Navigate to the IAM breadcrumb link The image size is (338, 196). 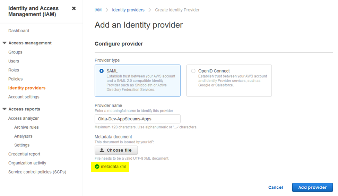click(98, 10)
